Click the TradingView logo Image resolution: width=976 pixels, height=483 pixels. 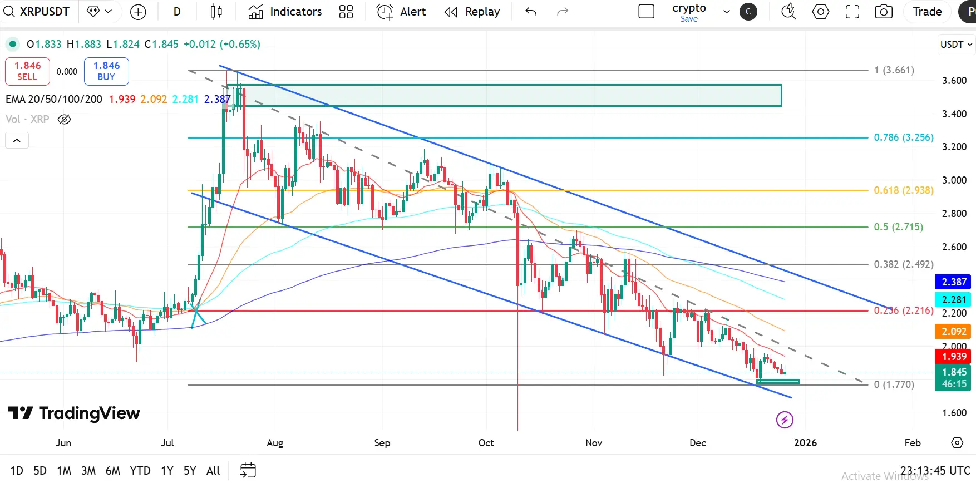point(74,413)
